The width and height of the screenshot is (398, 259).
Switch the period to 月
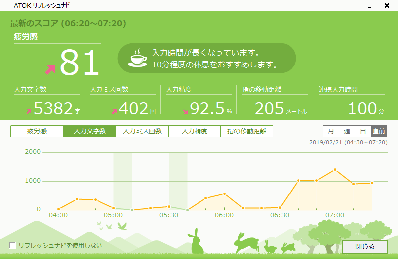331,131
